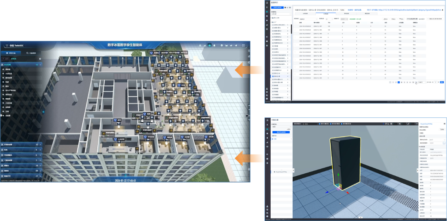Screen dimensions: 447x221
Task: Open third tab above data table
Action: click(347, 14)
